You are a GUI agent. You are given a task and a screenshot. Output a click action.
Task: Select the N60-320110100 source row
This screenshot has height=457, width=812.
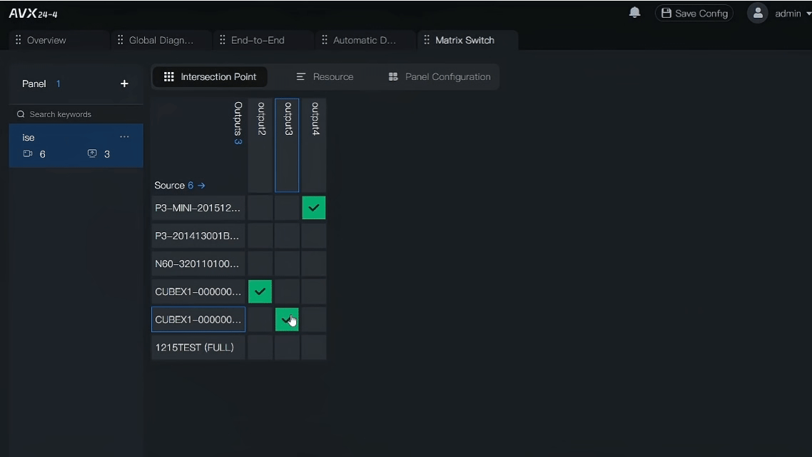(x=198, y=264)
